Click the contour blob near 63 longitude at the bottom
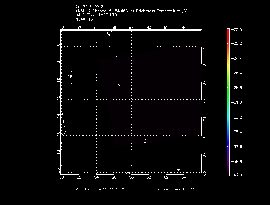Viewport: 270px width, 205px height. pos(179,170)
